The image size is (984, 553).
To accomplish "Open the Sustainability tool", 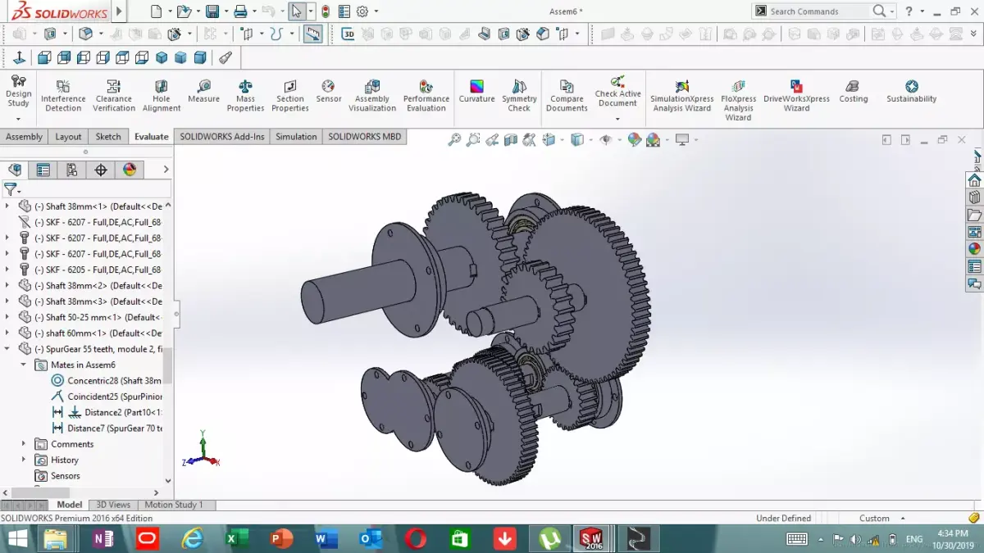I will pos(911,91).
